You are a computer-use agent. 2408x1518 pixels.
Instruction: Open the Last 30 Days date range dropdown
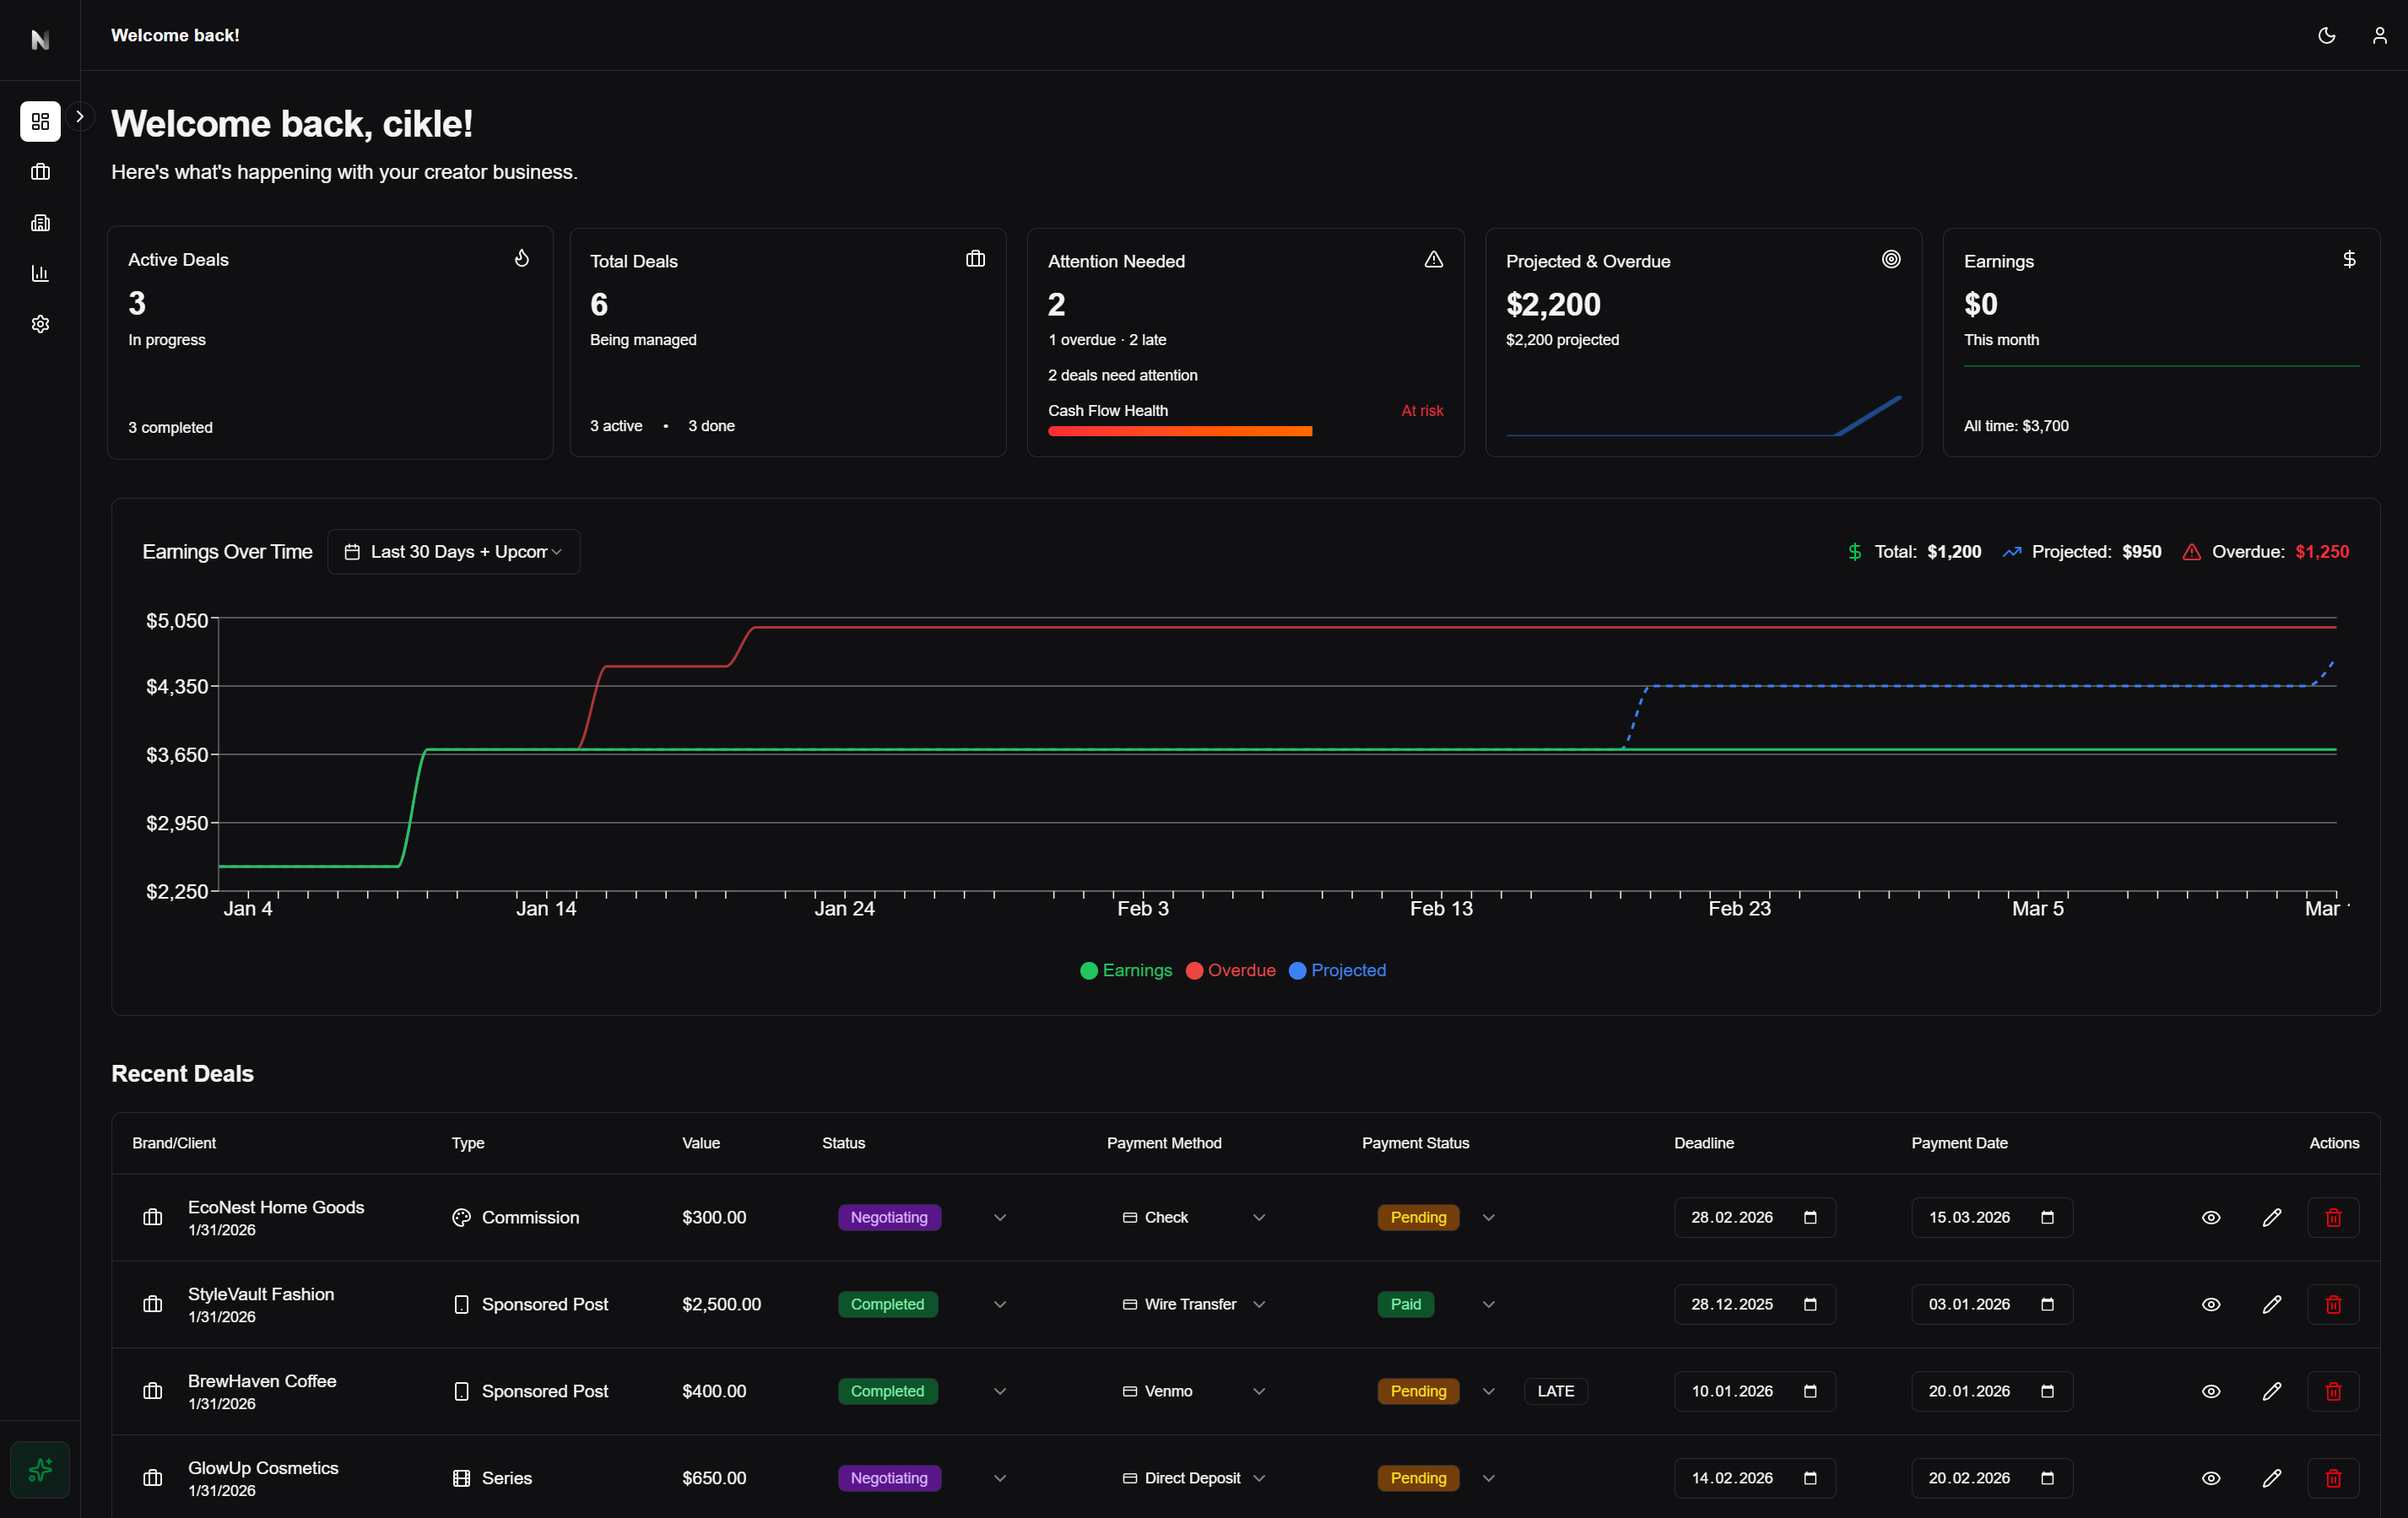453,552
